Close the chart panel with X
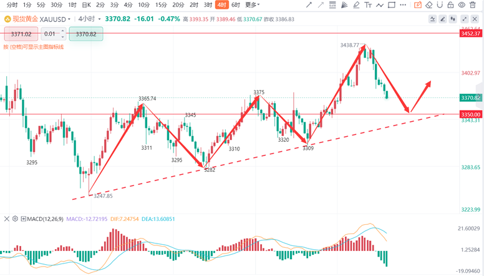Viewport: 484px width, 276px height. pos(475,19)
